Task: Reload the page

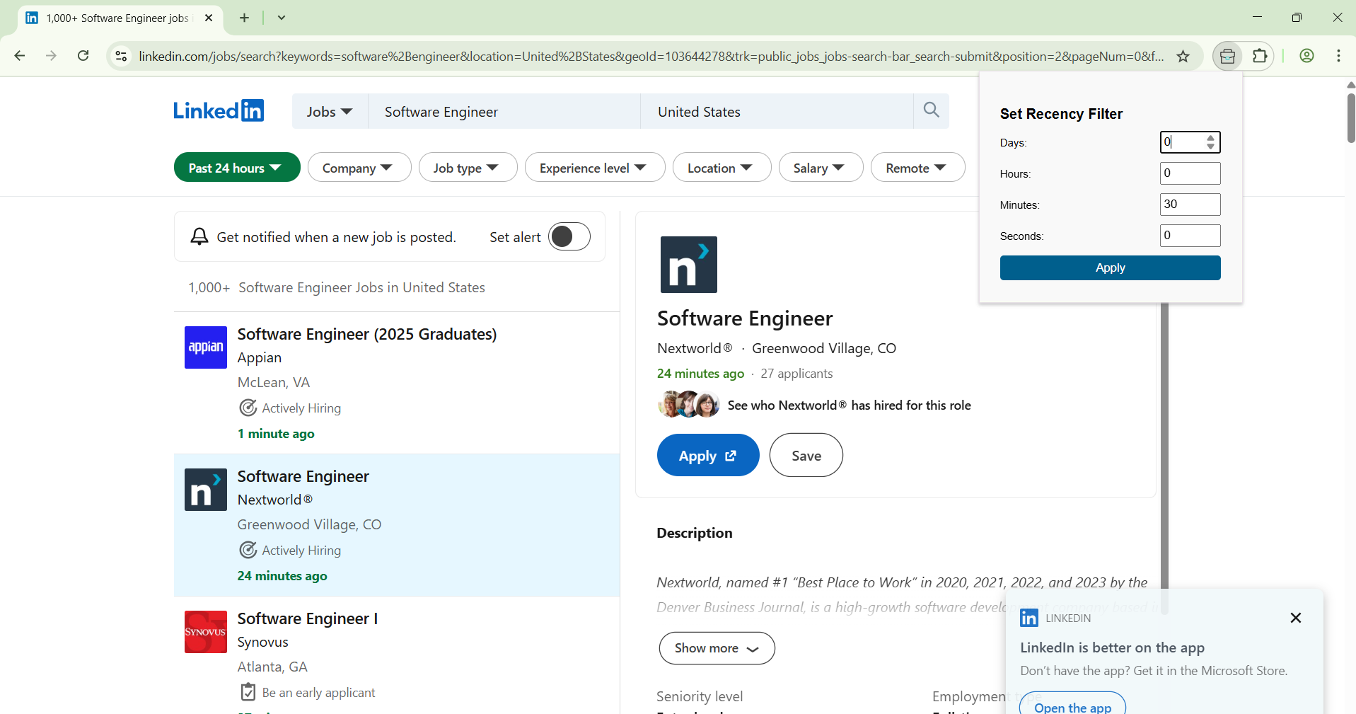Action: [83, 56]
